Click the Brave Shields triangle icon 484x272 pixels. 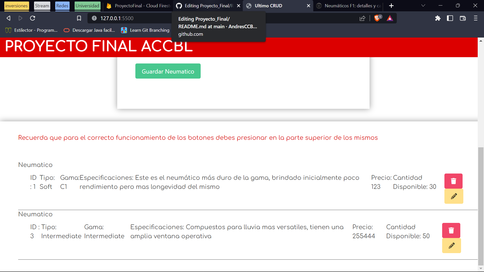coord(390,18)
